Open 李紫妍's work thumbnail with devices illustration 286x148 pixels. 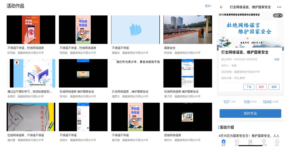click(31, 73)
